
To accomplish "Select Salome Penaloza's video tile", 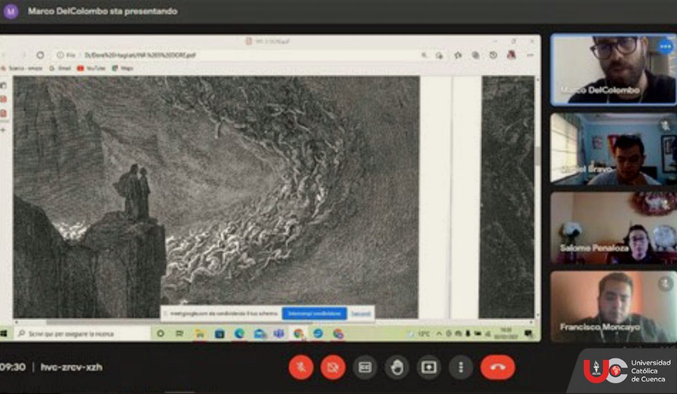I will [613, 228].
